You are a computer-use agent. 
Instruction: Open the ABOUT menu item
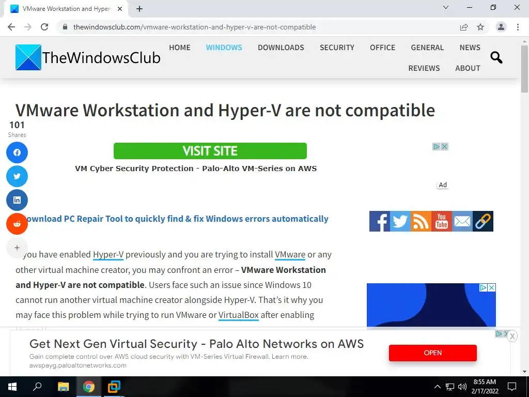tap(468, 68)
